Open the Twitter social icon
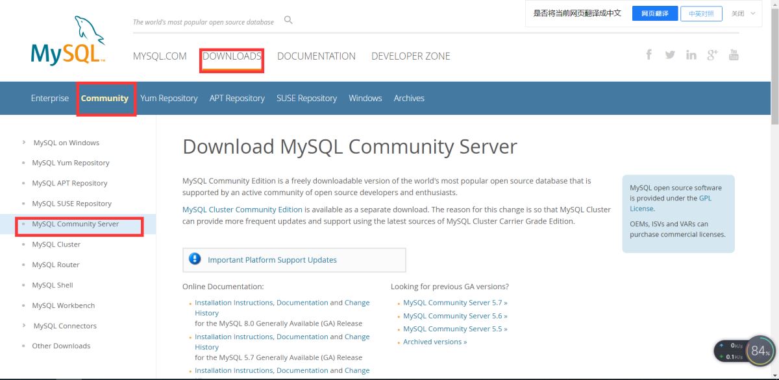The width and height of the screenshot is (779, 380). pyautogui.click(x=670, y=54)
